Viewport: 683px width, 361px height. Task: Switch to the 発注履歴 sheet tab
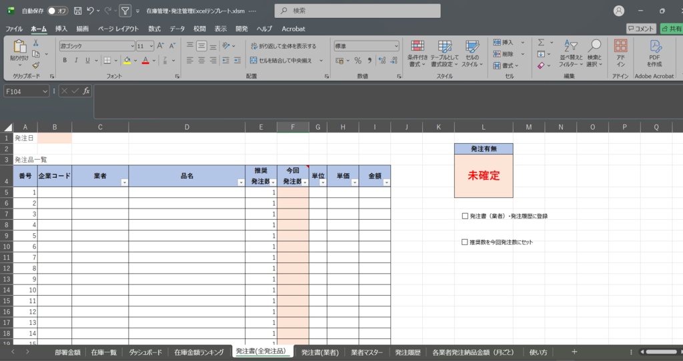[408, 352]
